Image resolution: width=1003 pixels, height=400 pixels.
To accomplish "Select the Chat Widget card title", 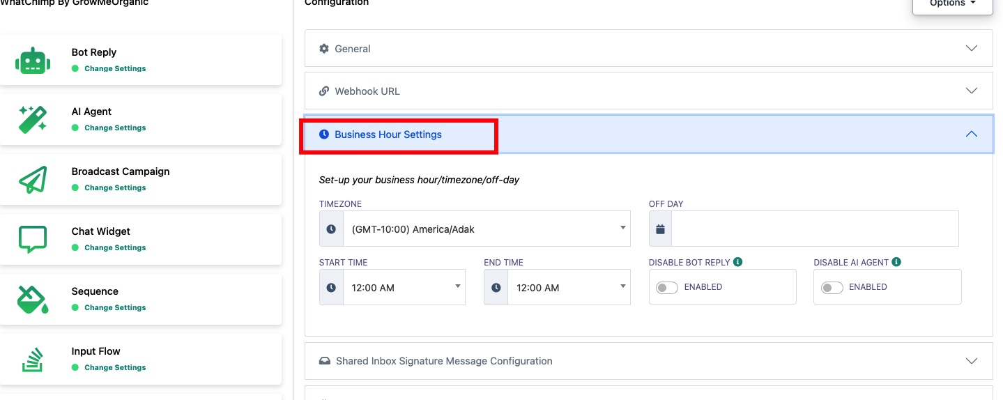I will [x=101, y=231].
